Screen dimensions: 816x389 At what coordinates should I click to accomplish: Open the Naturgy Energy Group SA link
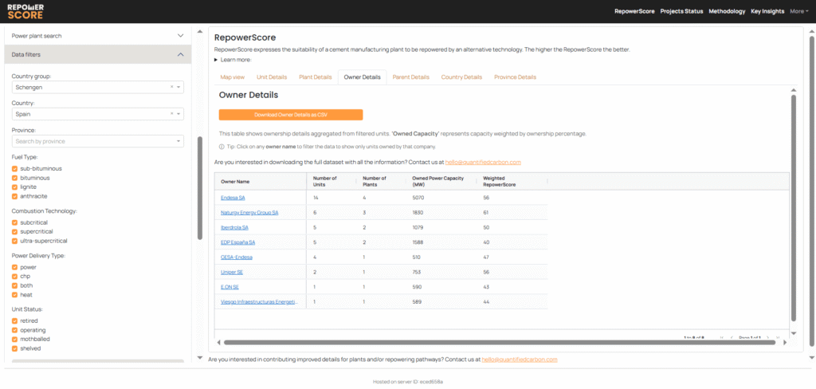249,213
